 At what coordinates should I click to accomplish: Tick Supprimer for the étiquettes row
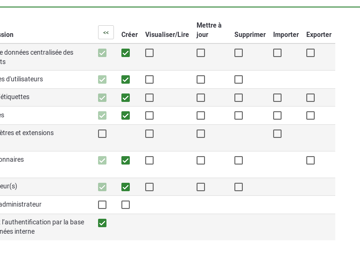[239, 98]
